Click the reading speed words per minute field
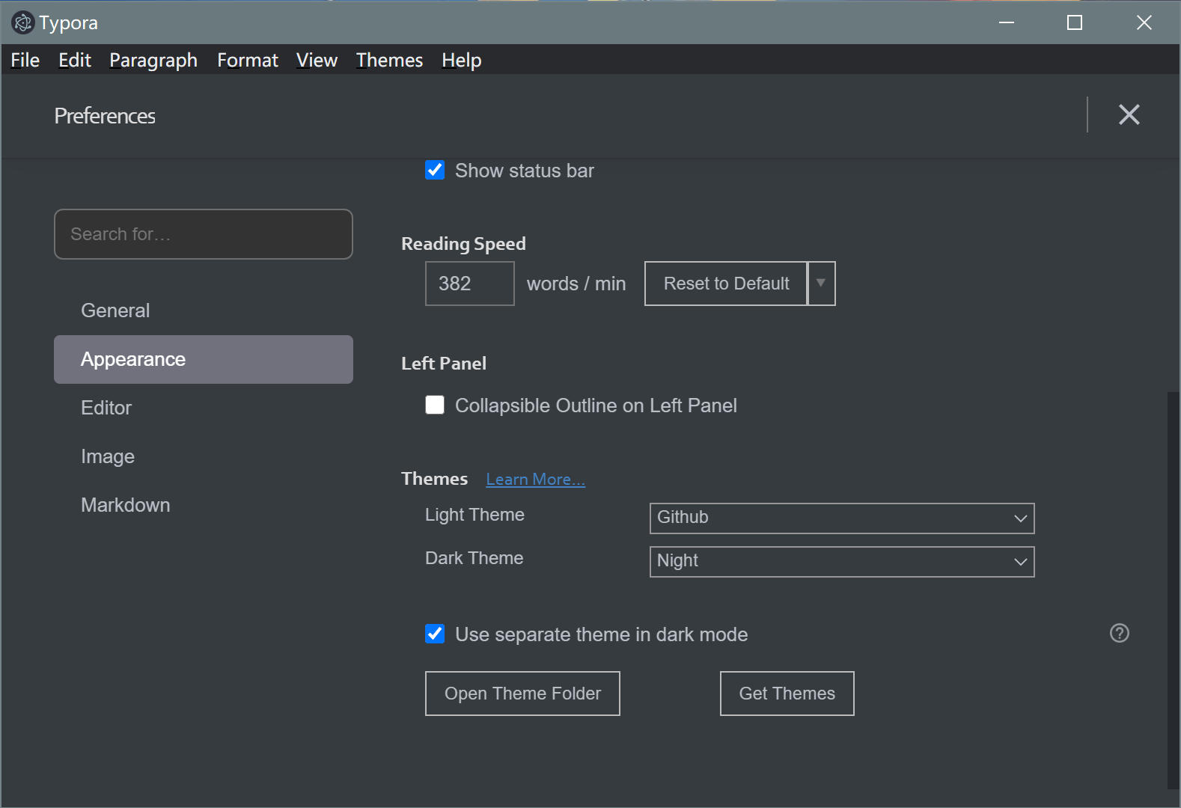The image size is (1181, 808). tap(469, 284)
